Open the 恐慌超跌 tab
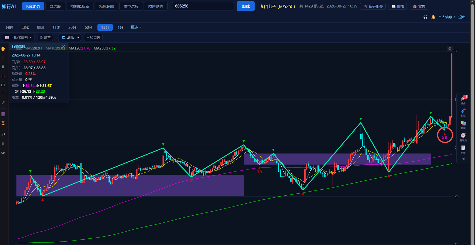Screen dimensions: 476x245 [106, 6]
